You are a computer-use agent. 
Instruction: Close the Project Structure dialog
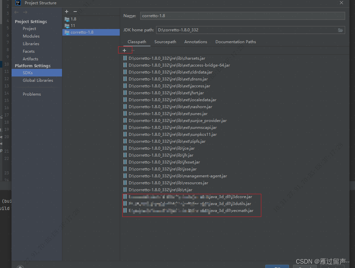tap(341, 3)
